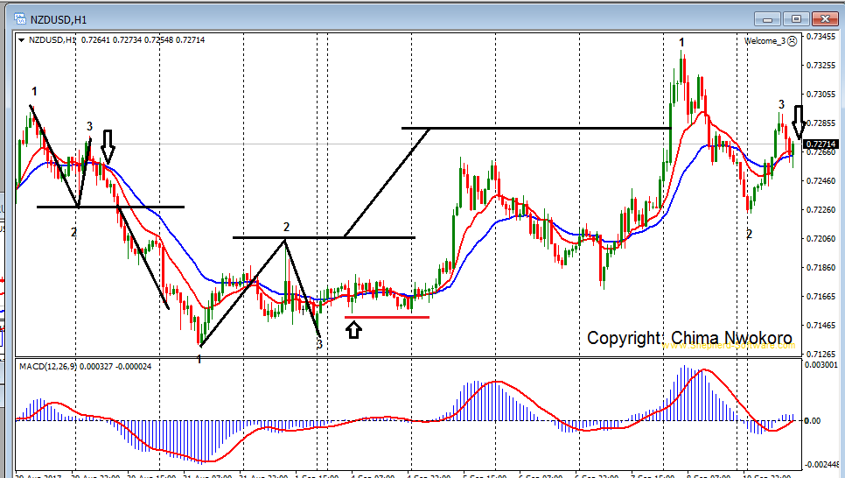Select the current price tag 0.72714
This screenshot has height=478, width=845.
[x=821, y=144]
